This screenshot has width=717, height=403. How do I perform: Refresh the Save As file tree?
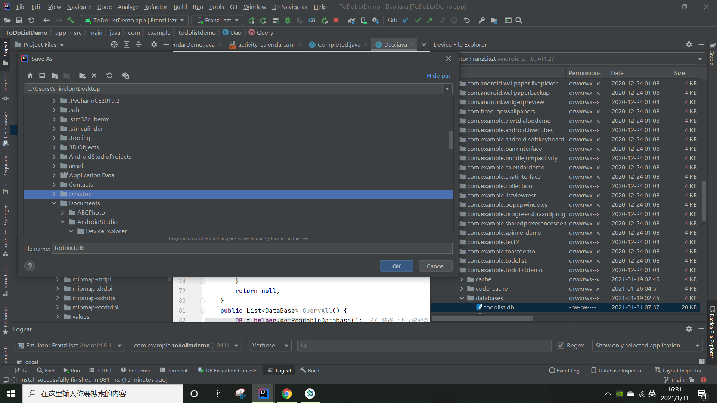109,75
